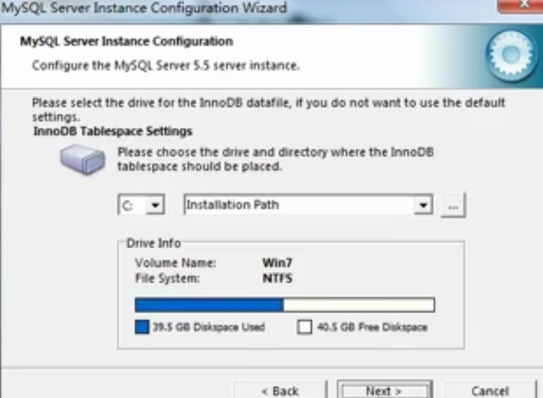Cancel the configuration wizard
This screenshot has width=543, height=398.
click(x=490, y=390)
